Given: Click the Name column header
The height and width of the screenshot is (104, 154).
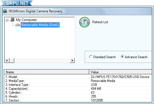Looking at the screenshot, I should [47, 72].
